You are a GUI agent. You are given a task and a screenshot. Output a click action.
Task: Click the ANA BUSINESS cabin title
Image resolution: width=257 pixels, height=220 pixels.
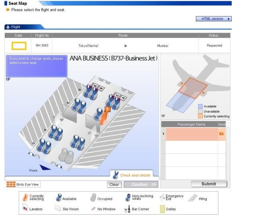tap(113, 58)
